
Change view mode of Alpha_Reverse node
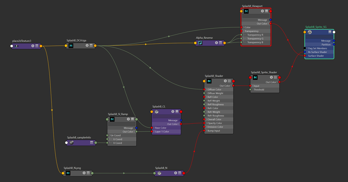221,43
